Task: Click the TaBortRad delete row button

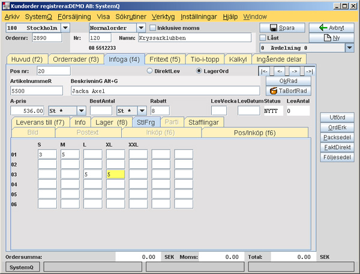Action: coord(289,91)
